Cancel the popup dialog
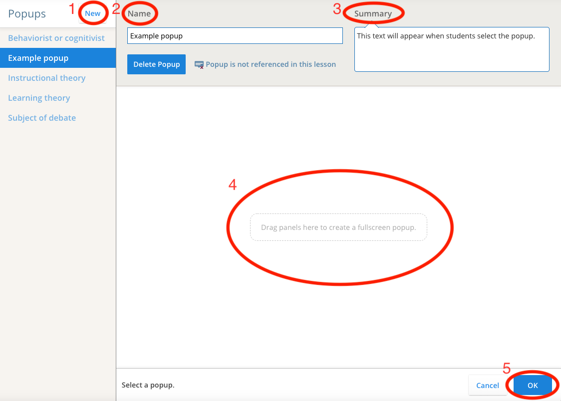Viewport: 561px width, 401px height. click(x=487, y=385)
